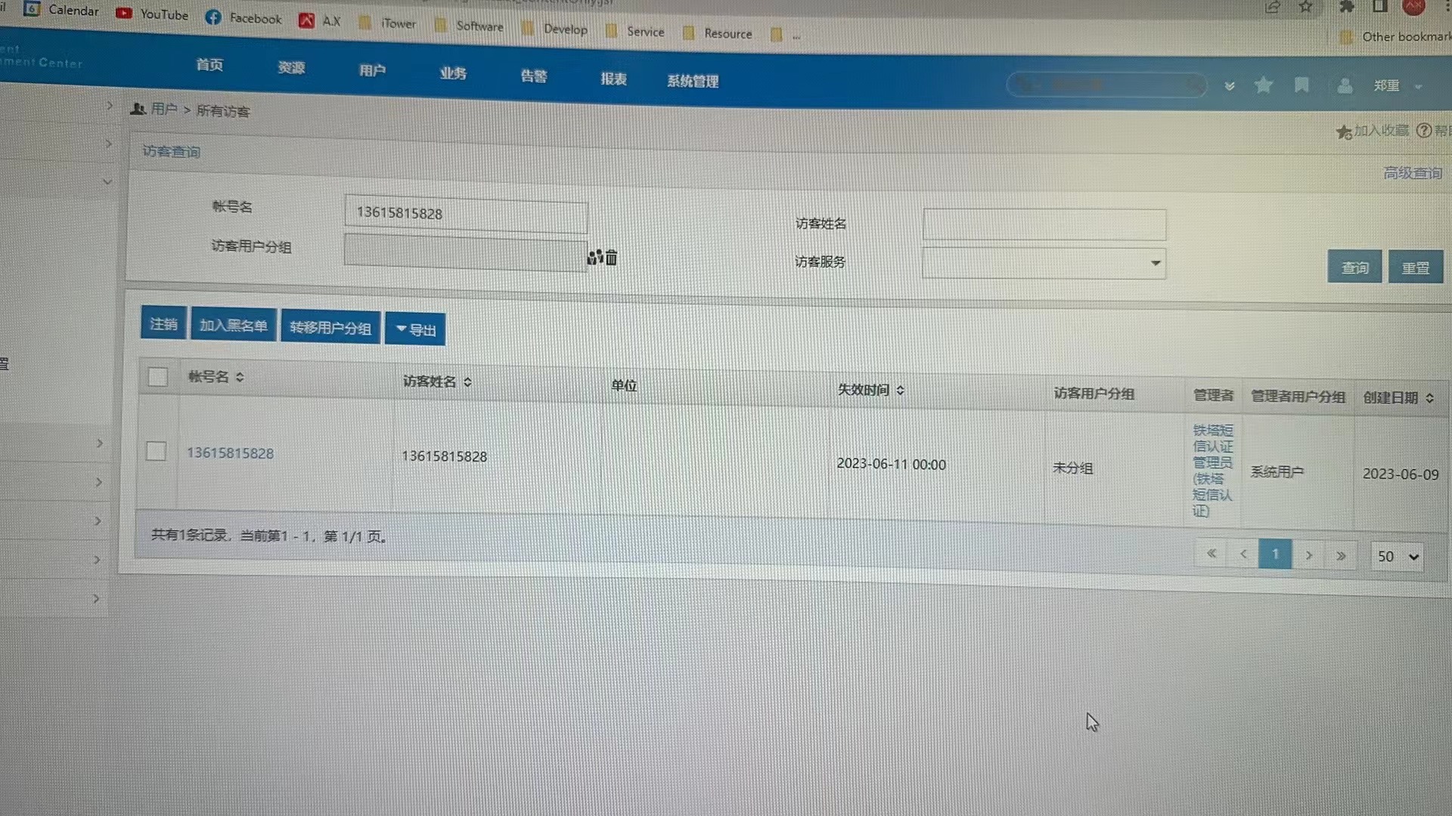
Task: Click the favorites star icon in header
Action: click(1263, 85)
